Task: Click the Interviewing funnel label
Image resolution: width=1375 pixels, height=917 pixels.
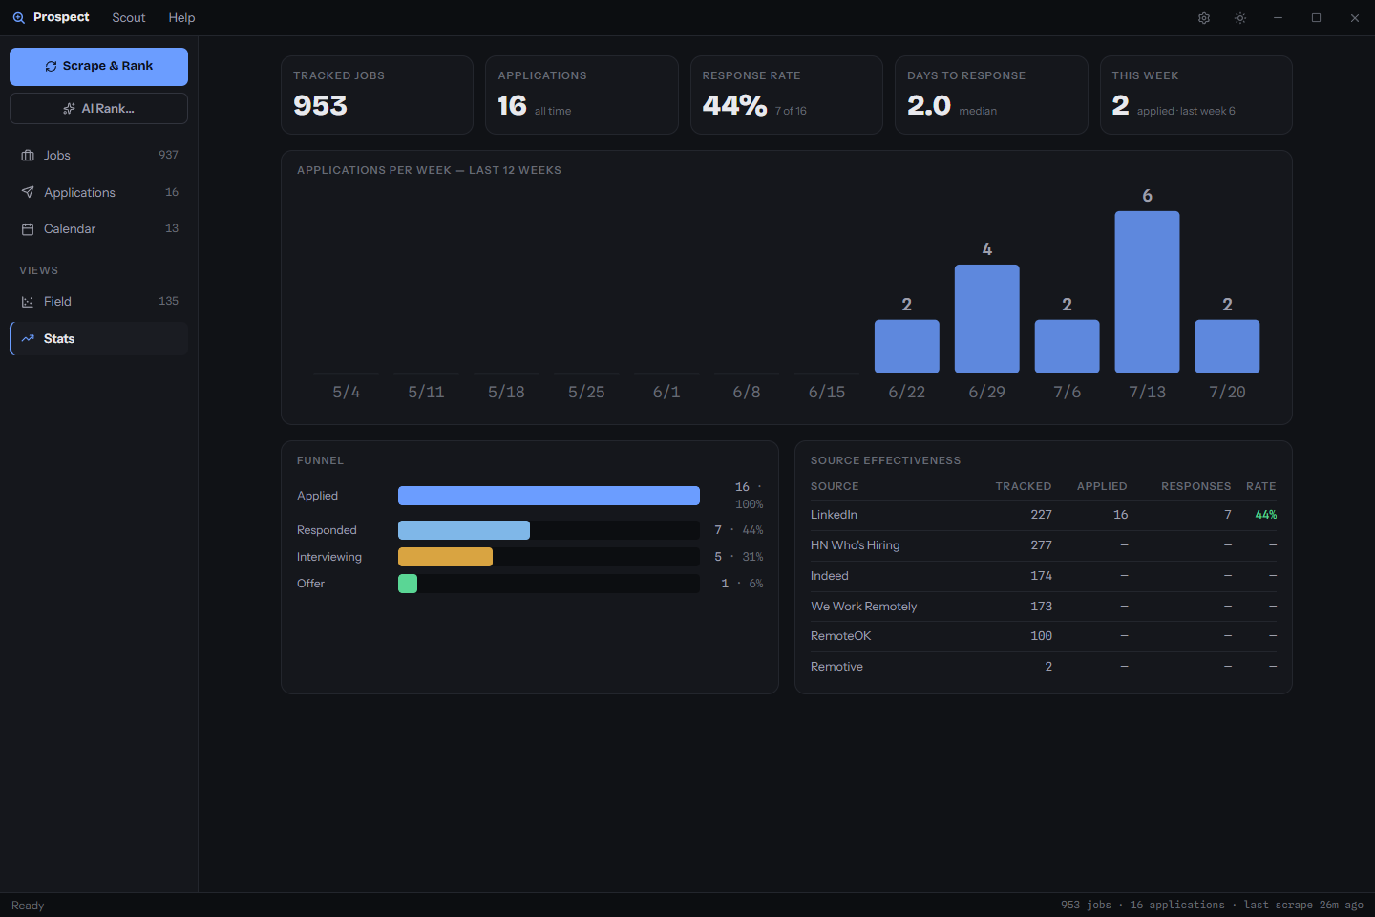Action: click(x=329, y=557)
